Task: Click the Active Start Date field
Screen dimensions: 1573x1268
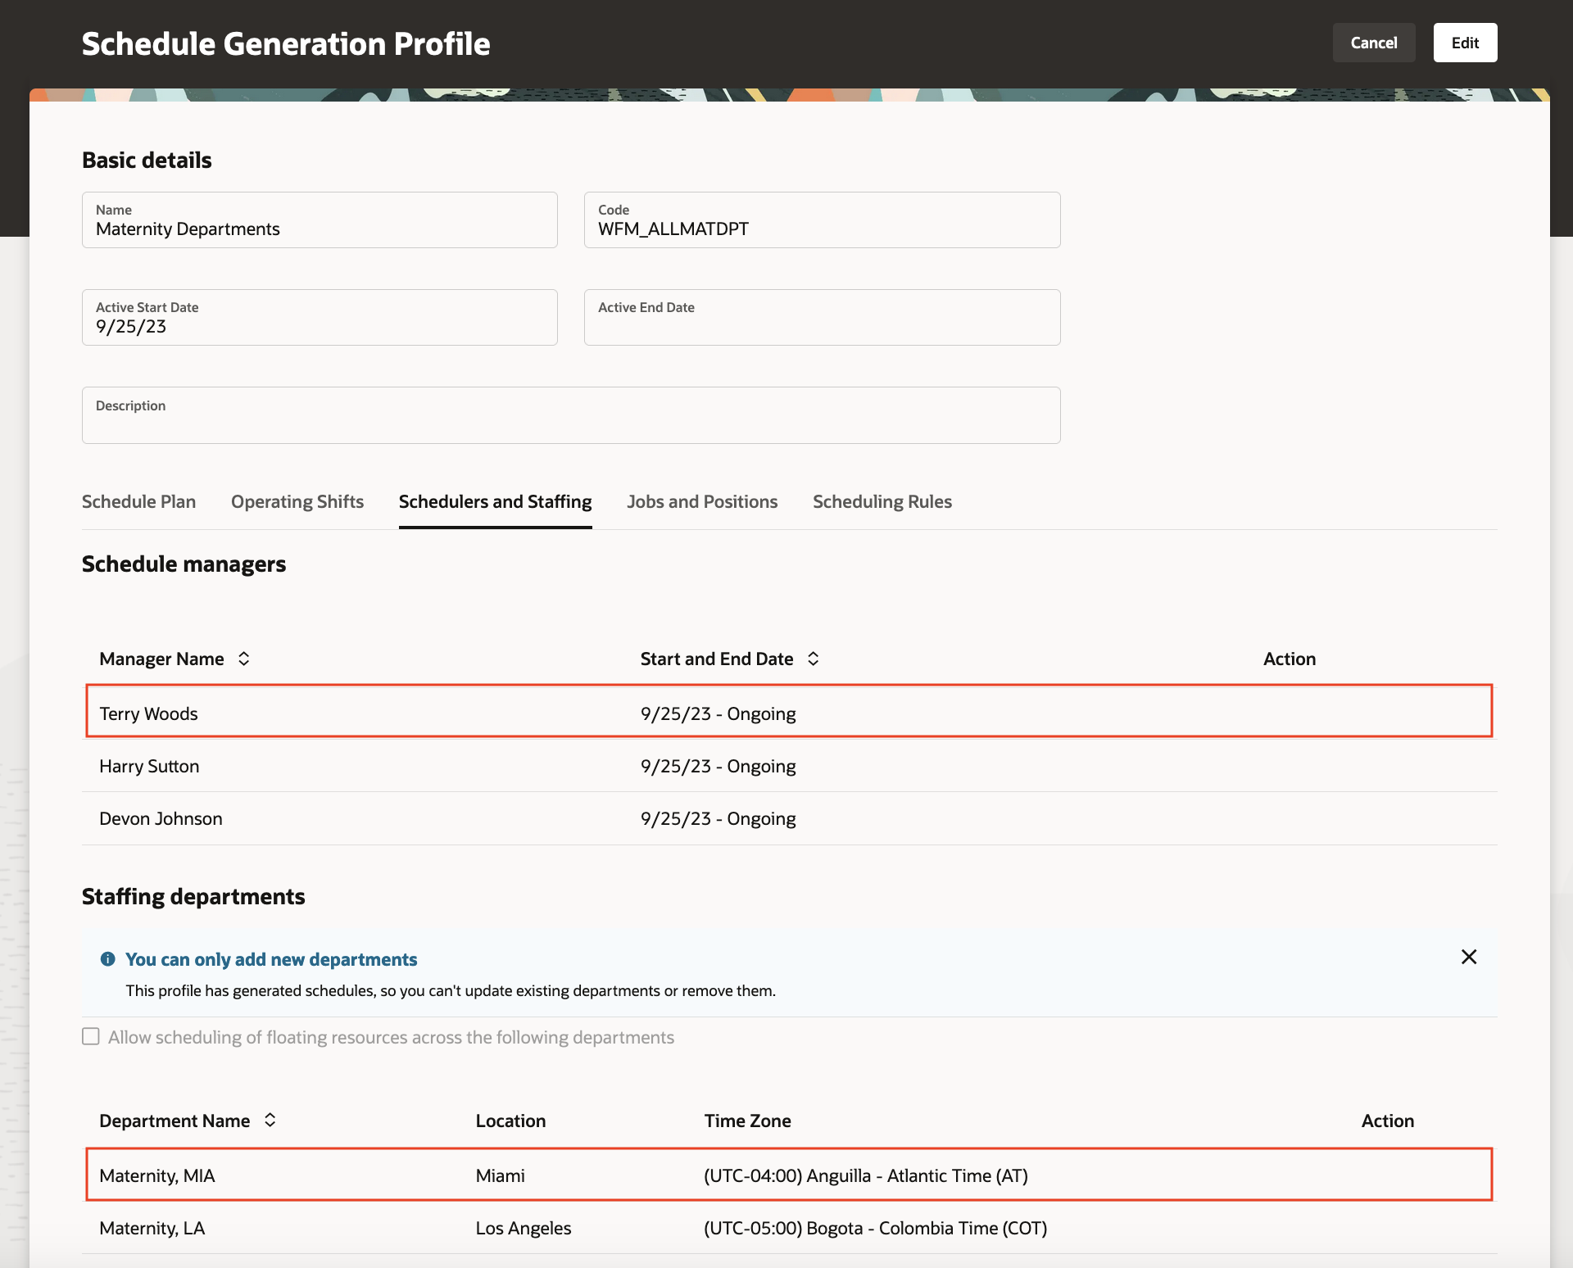Action: coord(320,318)
